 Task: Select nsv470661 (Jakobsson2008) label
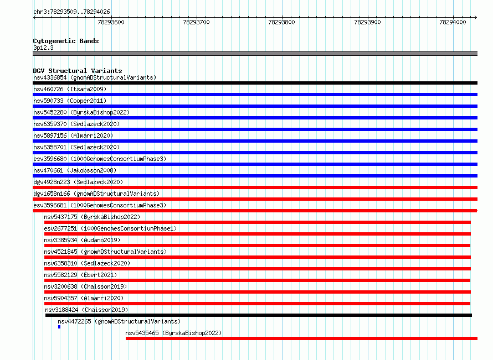point(75,170)
